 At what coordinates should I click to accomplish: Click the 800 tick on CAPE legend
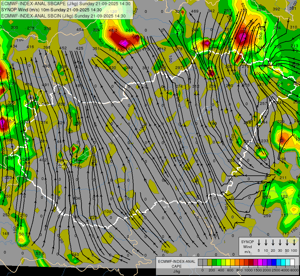click(239, 270)
